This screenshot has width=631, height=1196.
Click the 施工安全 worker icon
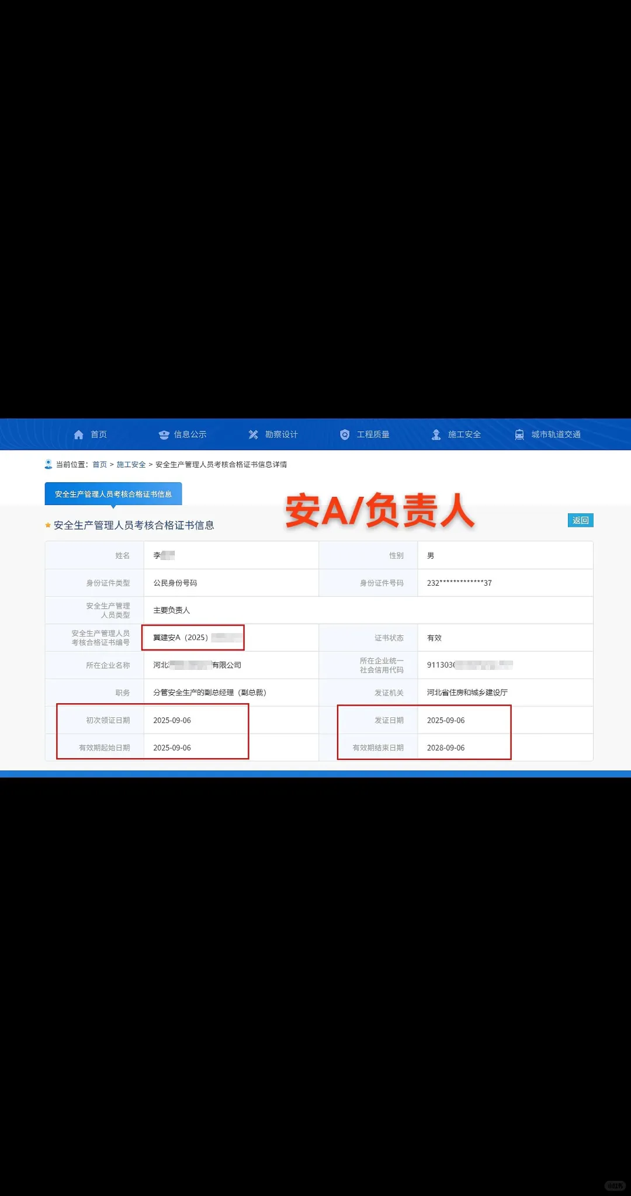click(436, 435)
